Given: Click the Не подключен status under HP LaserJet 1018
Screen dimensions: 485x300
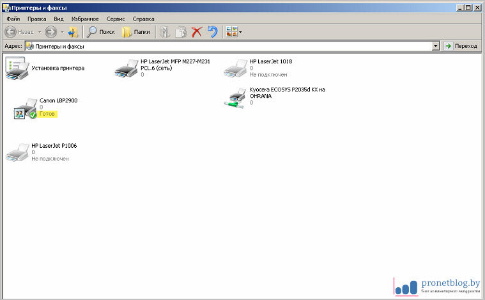Looking at the screenshot, I should pos(268,75).
